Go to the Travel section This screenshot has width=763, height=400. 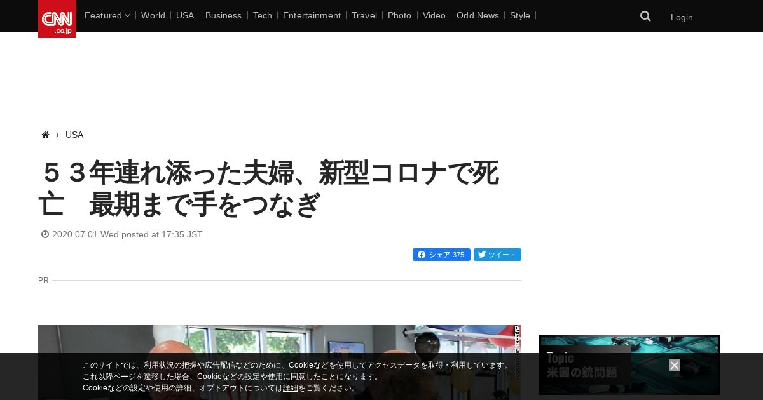[364, 15]
